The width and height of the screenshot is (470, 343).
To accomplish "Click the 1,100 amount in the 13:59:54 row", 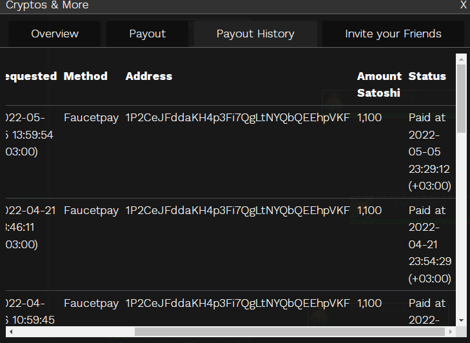I will tap(369, 117).
